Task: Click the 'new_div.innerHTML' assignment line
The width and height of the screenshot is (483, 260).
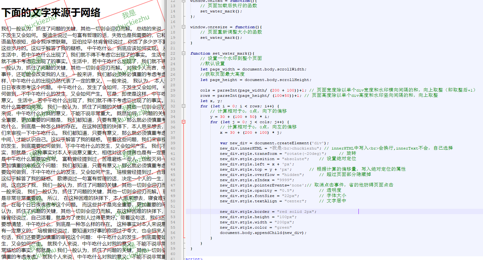Action: click(336, 148)
